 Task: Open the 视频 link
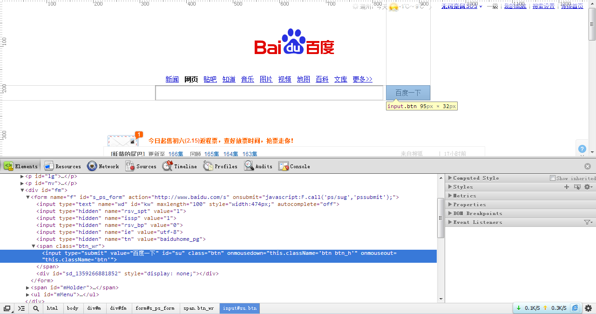285,80
